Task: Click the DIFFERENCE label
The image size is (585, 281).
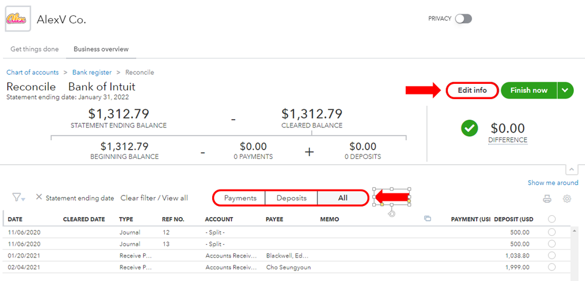Action: 508,140
